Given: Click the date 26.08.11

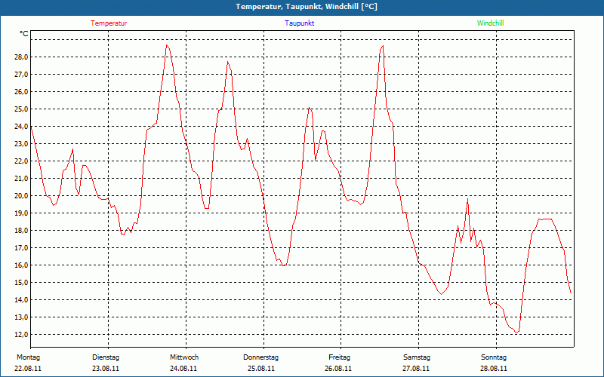Looking at the screenshot, I should point(338,369).
